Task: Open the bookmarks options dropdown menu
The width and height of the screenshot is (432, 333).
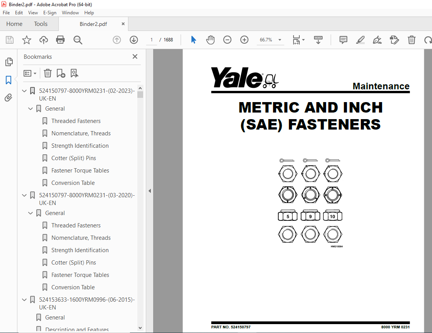Action: coord(30,73)
